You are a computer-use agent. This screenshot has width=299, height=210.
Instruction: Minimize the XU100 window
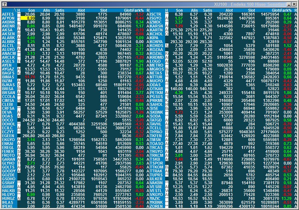pos(289,4)
